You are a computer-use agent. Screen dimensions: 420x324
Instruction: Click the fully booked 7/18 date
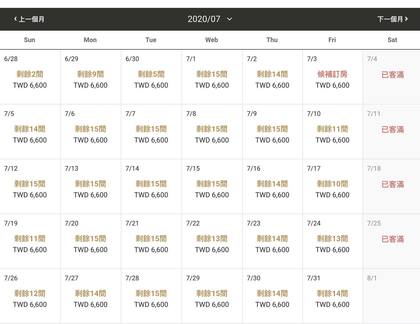(392, 186)
